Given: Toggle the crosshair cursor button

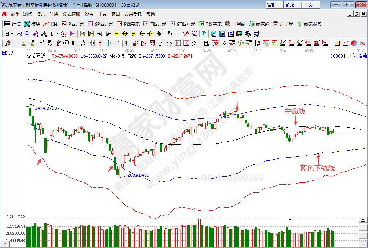Looking at the screenshot, I should pyautogui.click(x=178, y=34).
